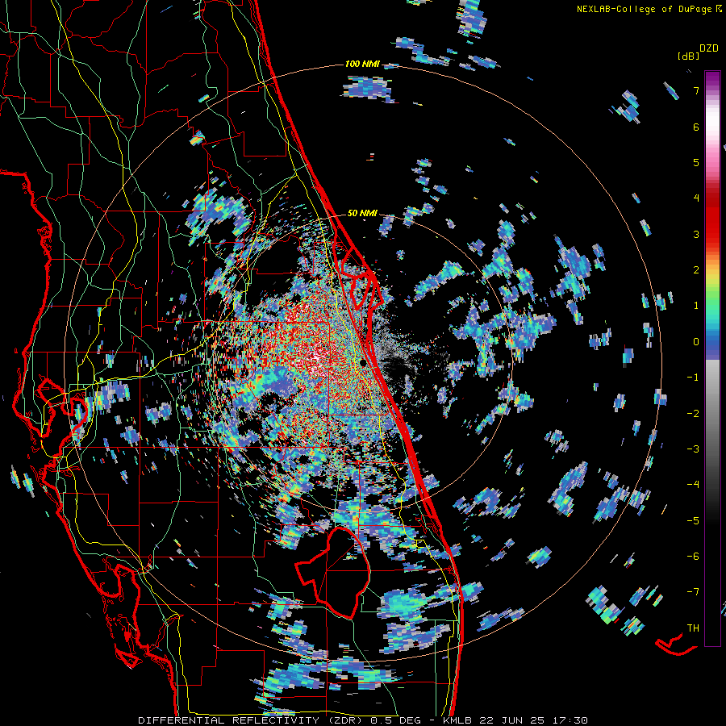726x726 pixels.
Task: Click the "KMLB" station ID in caption
Action: 456,720
